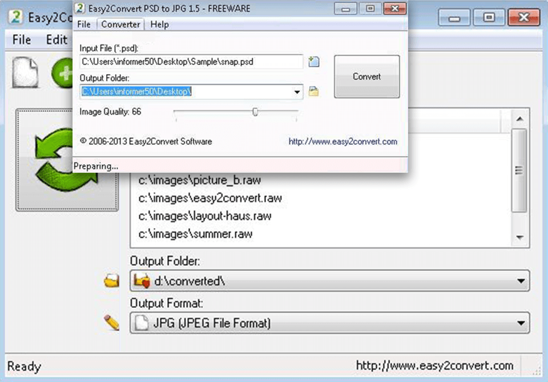This screenshot has height=382, width=548.
Task: Click the scrollbar down arrow in file list
Action: tap(520, 236)
